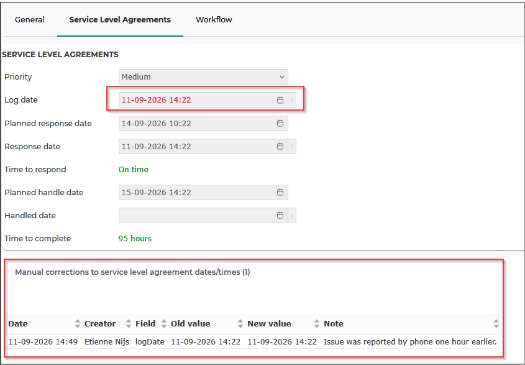Click the arrow button beside Log date
The image size is (525, 365).
pos(292,100)
